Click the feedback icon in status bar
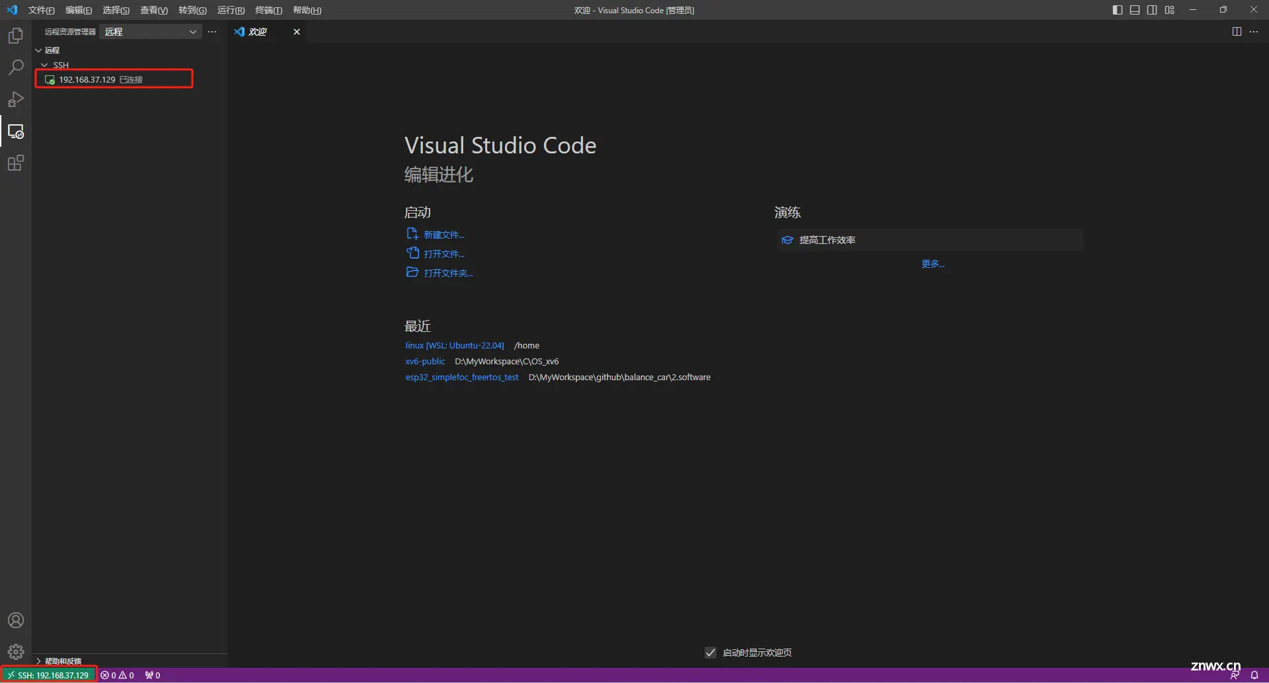1269x683 pixels. 1234,675
